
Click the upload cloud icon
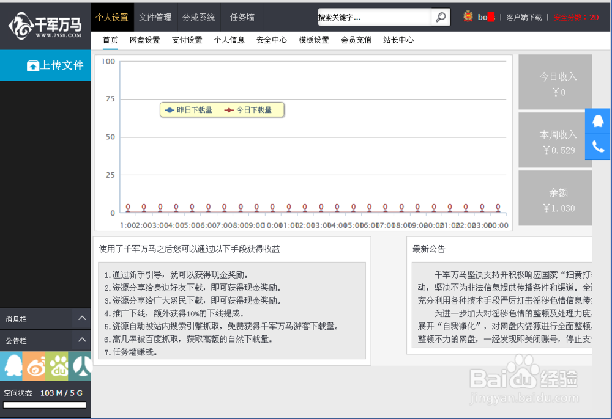pyautogui.click(x=33, y=65)
